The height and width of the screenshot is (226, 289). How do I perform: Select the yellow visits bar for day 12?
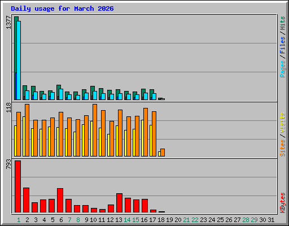108,145
